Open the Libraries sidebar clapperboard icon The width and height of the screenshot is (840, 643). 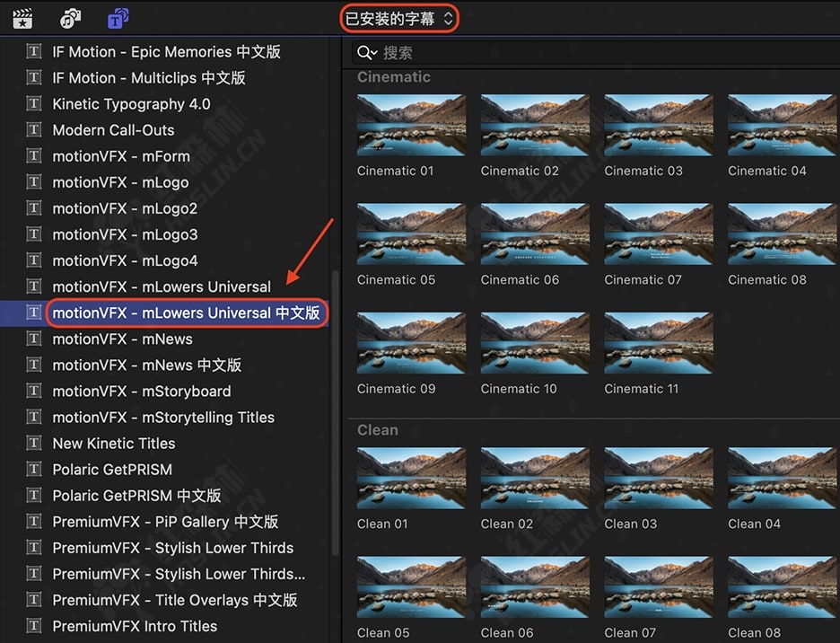(x=22, y=19)
